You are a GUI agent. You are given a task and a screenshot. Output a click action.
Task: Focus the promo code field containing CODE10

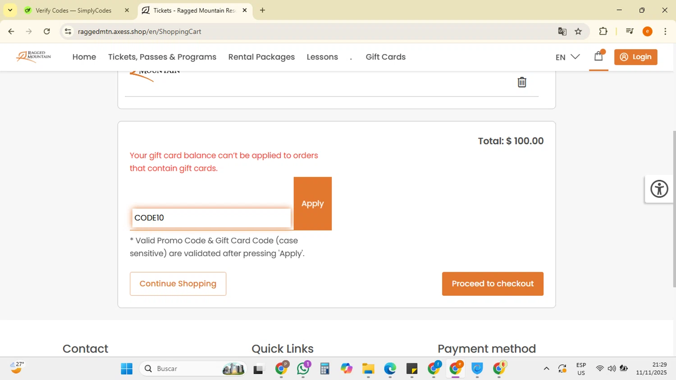(211, 218)
